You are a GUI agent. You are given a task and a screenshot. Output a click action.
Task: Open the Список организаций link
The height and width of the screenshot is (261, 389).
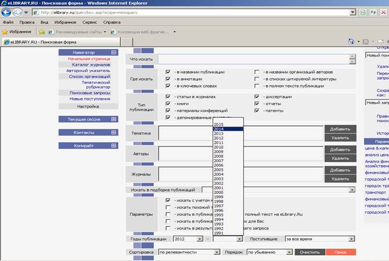click(x=90, y=77)
